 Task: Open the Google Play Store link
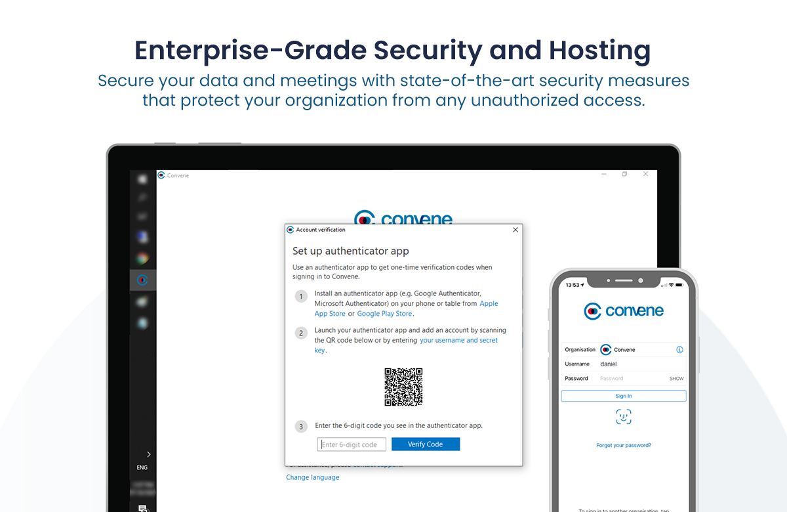(384, 314)
